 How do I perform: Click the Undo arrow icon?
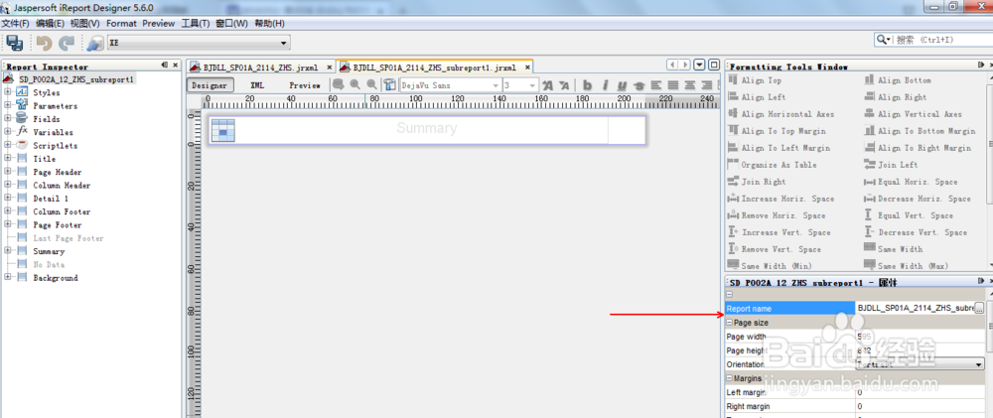pyautogui.click(x=44, y=43)
